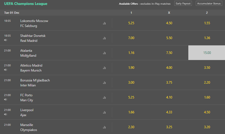The width and height of the screenshot is (225, 134).
Task: Click audio speaker icon for Liverpool match
Action: (x=6, y=114)
